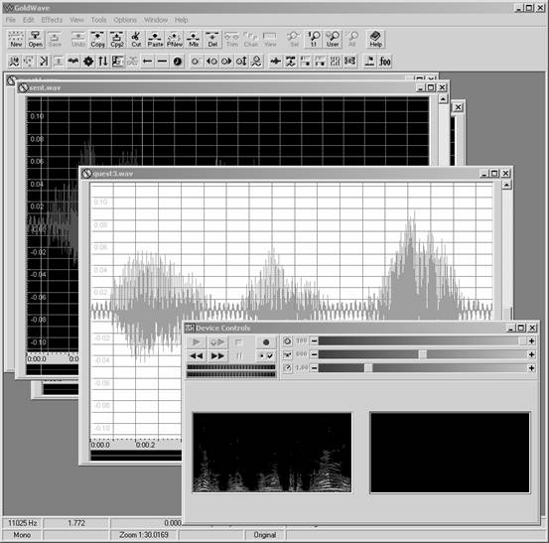The image size is (549, 543).
Task: Start recording with the Device Controls record button
Action: tap(266, 342)
